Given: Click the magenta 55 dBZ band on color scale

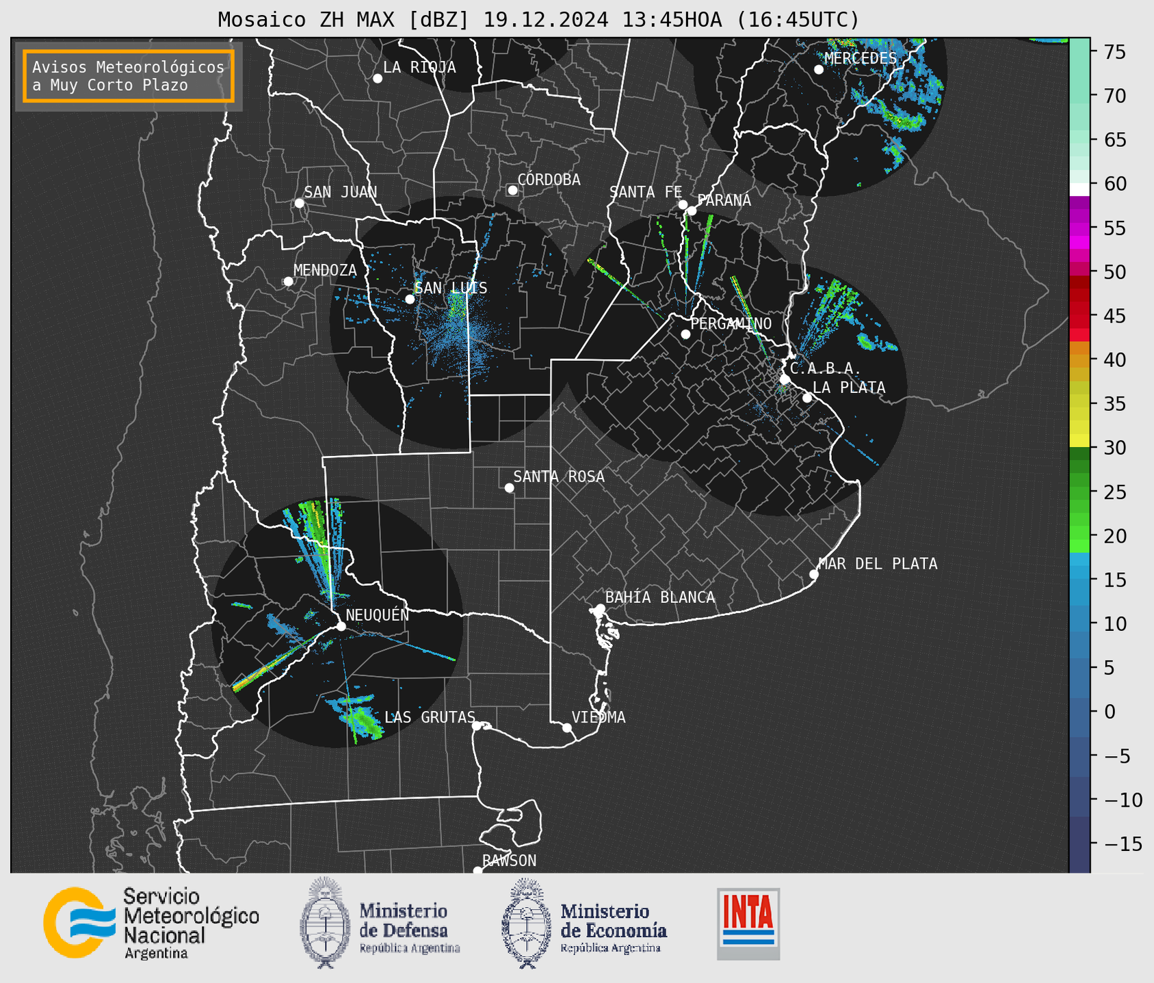Looking at the screenshot, I should click(x=1079, y=228).
